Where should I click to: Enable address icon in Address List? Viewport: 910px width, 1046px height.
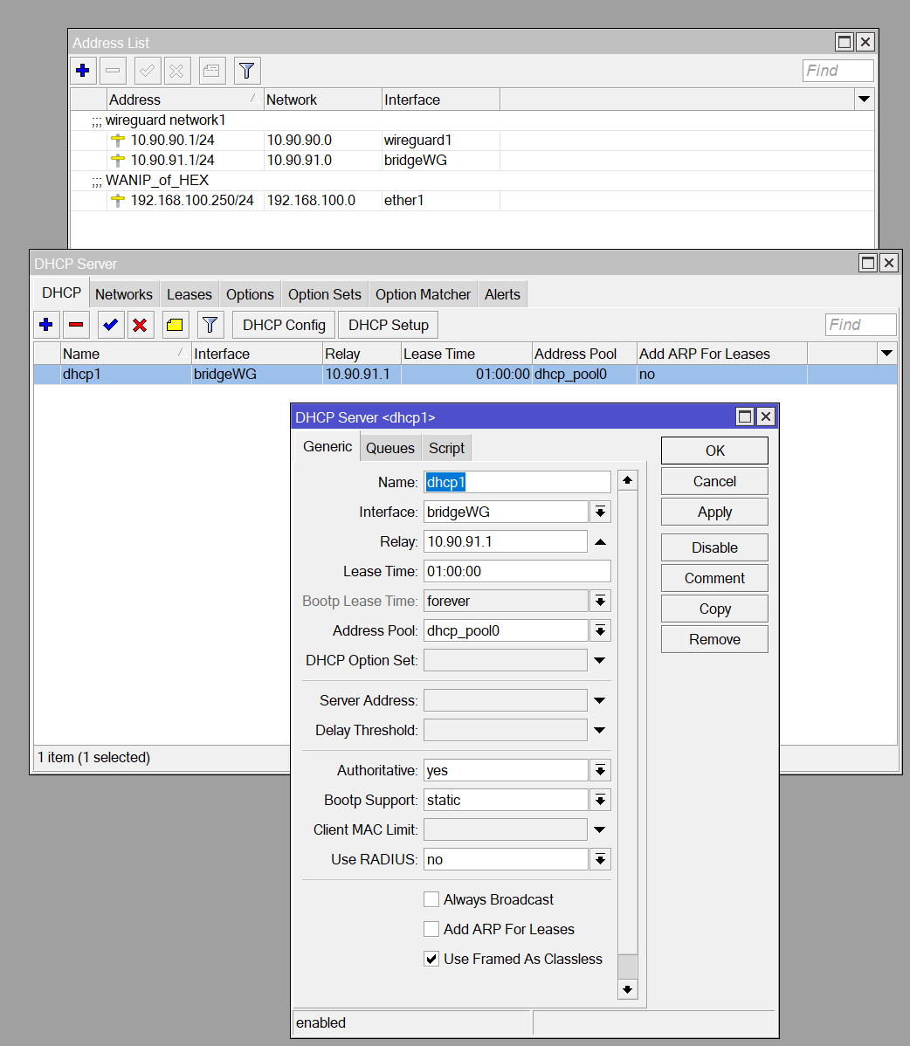(148, 71)
